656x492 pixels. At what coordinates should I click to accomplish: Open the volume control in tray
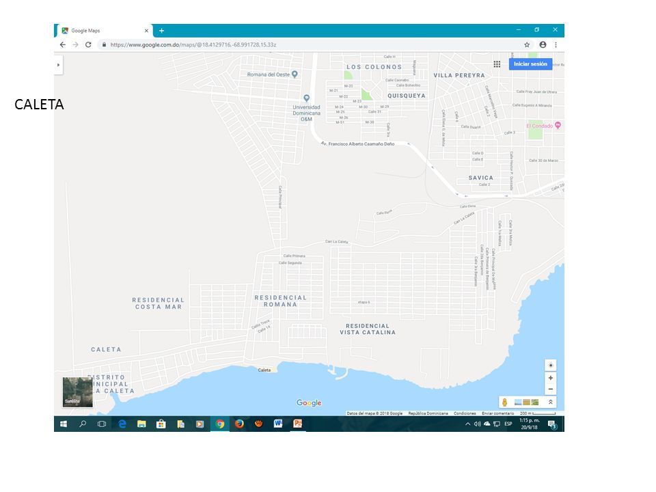478,424
